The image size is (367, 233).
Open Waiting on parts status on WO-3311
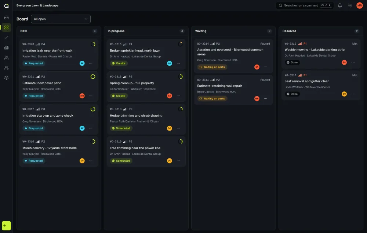pos(212,98)
